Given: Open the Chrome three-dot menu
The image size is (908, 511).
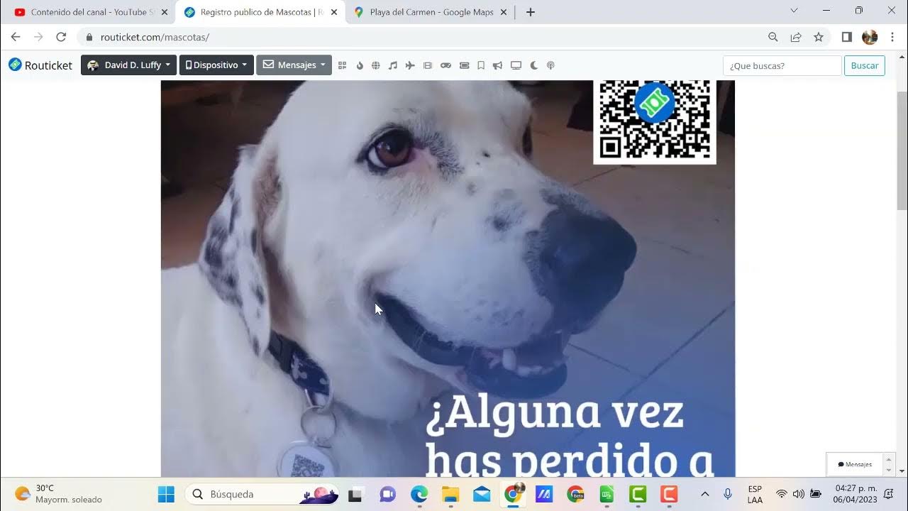Looking at the screenshot, I should pyautogui.click(x=892, y=37).
